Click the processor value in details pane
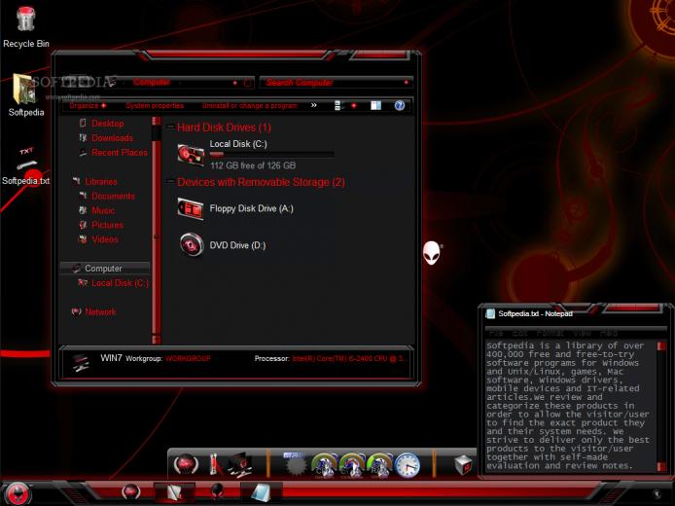Screen dimensions: 675x506 click(x=348, y=358)
